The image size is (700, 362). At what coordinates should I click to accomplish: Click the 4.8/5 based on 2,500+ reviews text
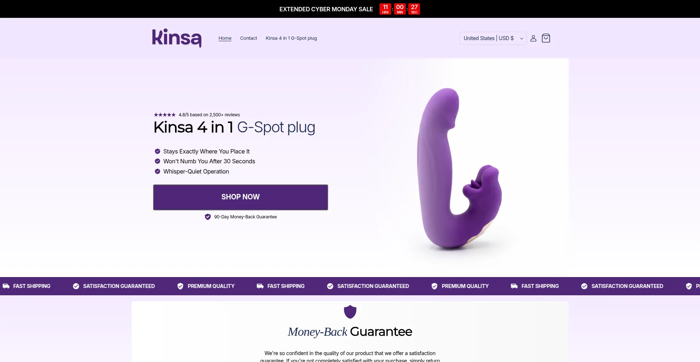[x=209, y=115]
